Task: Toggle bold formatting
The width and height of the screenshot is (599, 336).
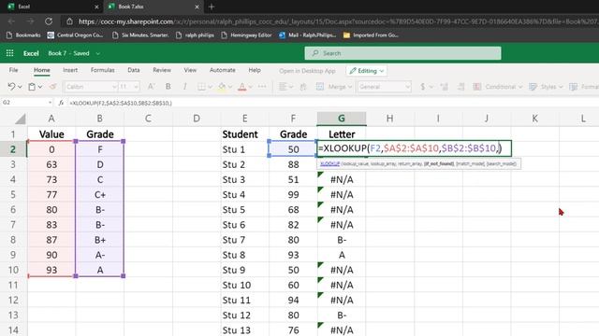Action: [x=168, y=87]
